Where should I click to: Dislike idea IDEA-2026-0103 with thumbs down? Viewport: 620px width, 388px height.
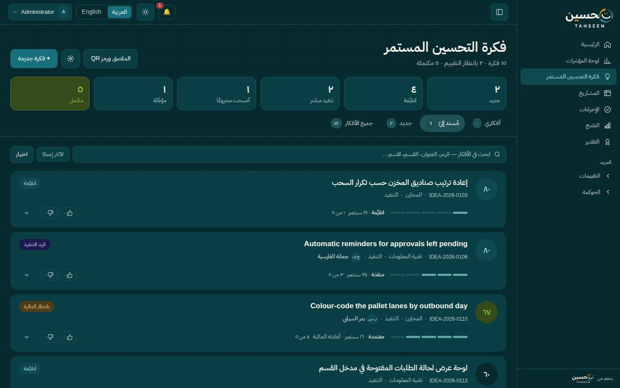[49, 213]
